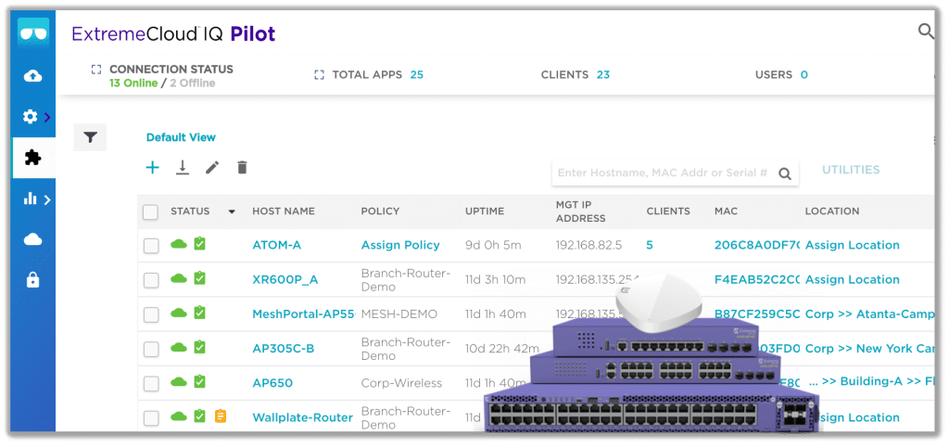Click the green cloud status of MeshPortal-AP55
Image resolution: width=949 pixels, height=448 pixels.
[179, 313]
